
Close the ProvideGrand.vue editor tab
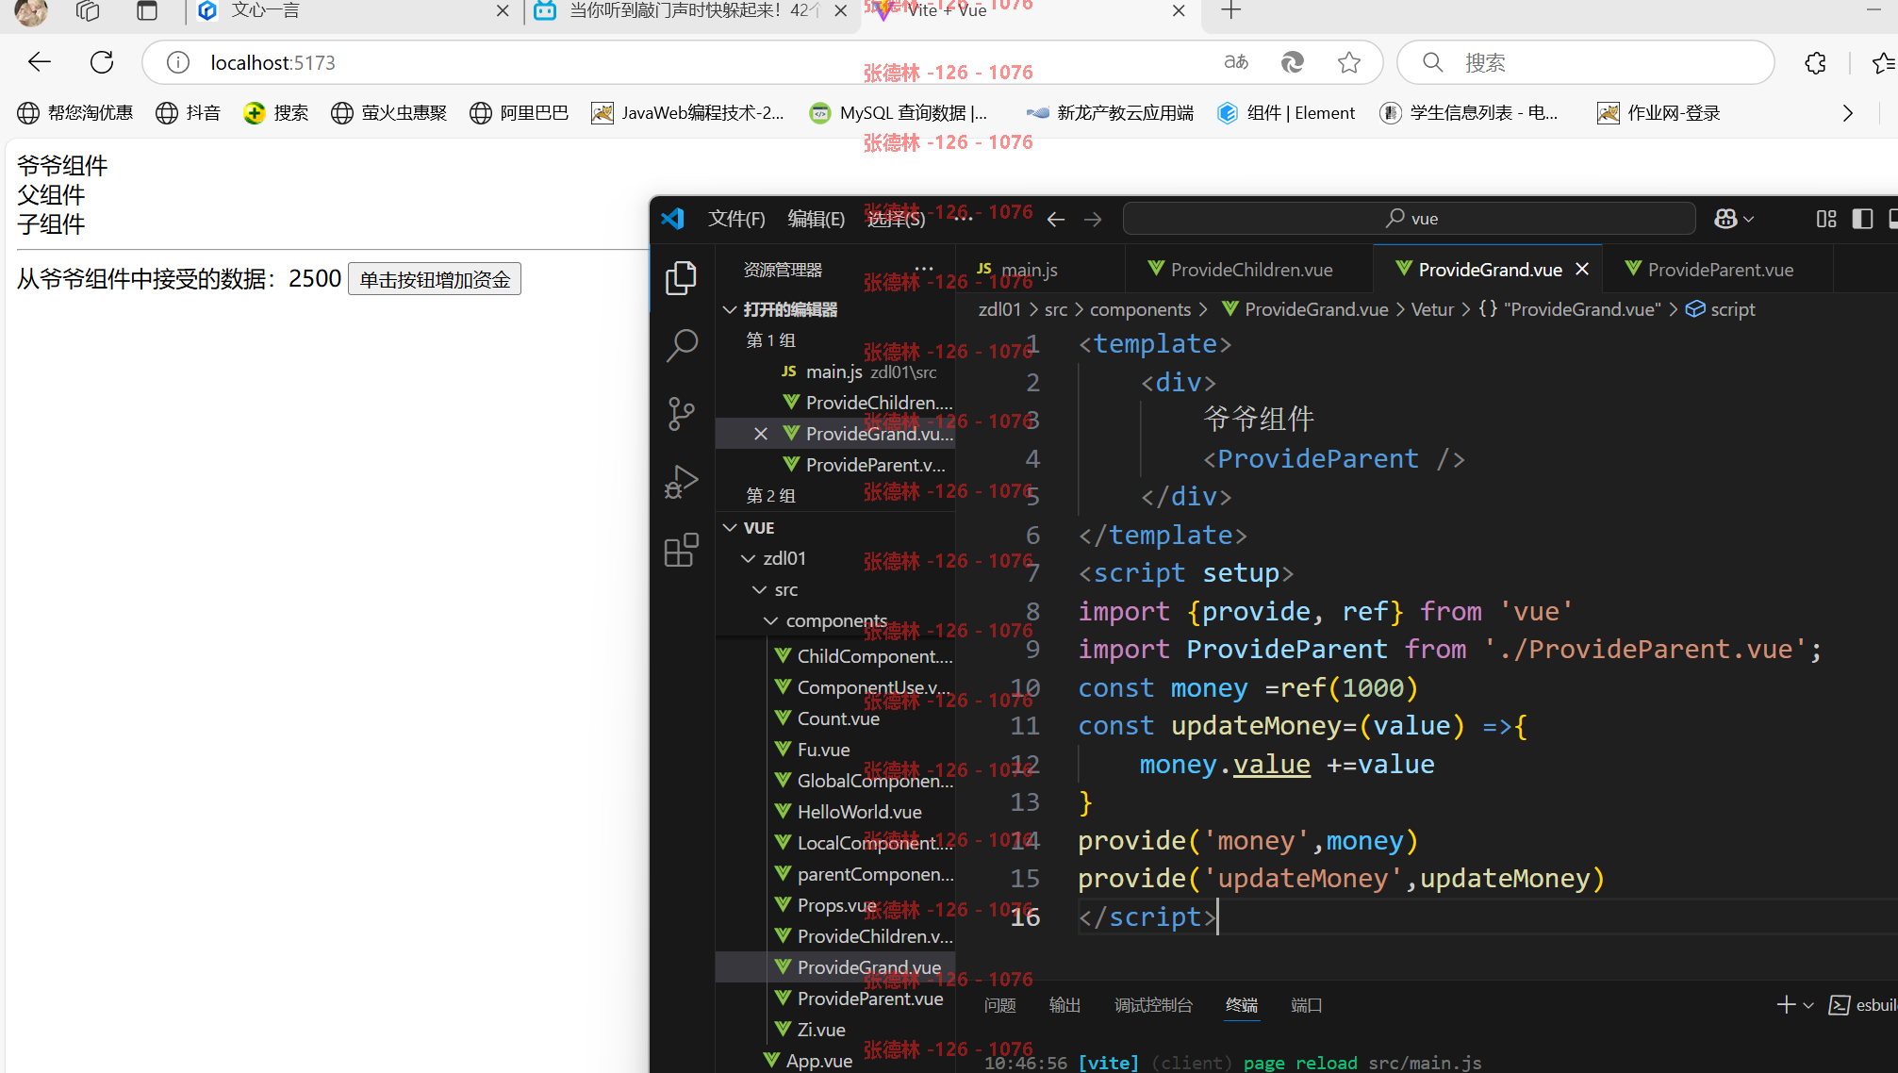point(1582,270)
